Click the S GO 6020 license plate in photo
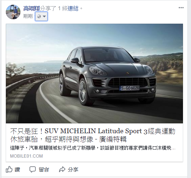Screen dimensions: 191x178 (130, 88)
